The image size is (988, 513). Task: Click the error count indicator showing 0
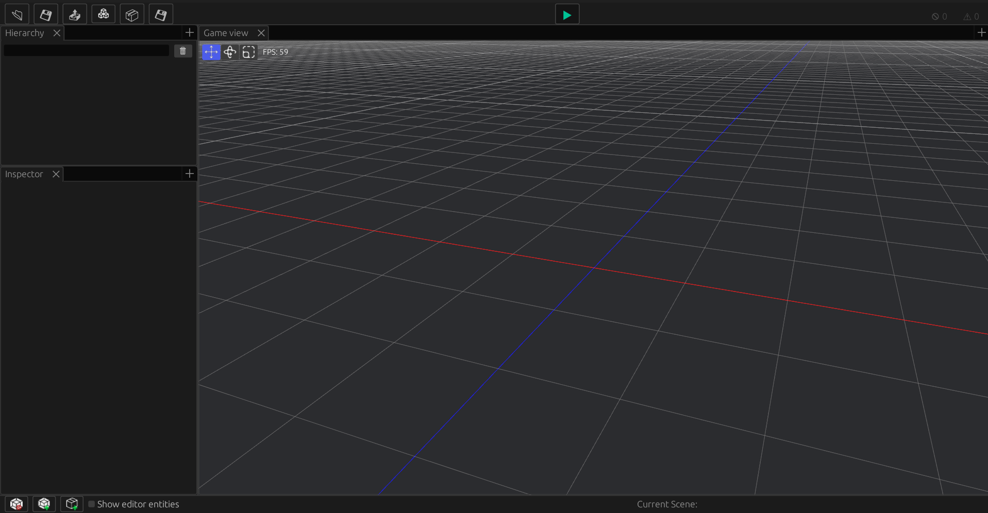[939, 16]
